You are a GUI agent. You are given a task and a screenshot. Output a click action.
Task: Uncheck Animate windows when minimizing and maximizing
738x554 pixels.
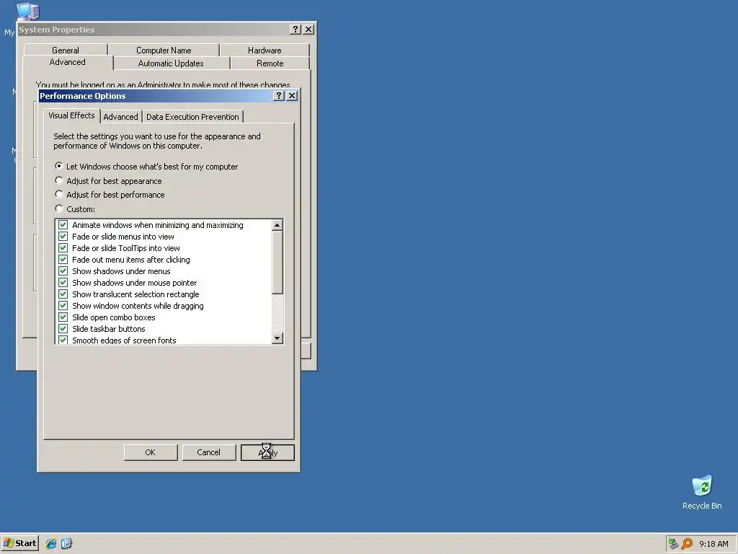(63, 225)
